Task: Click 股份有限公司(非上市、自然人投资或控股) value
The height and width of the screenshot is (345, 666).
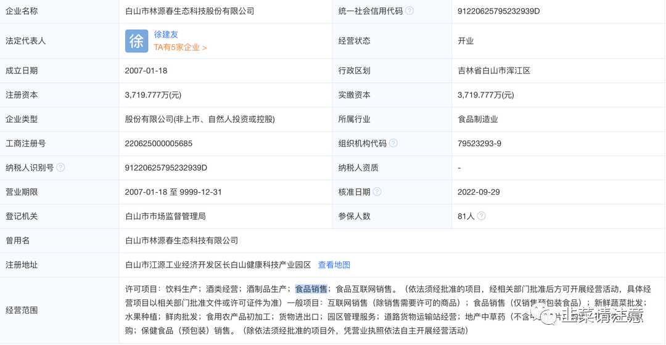Action: [200, 120]
